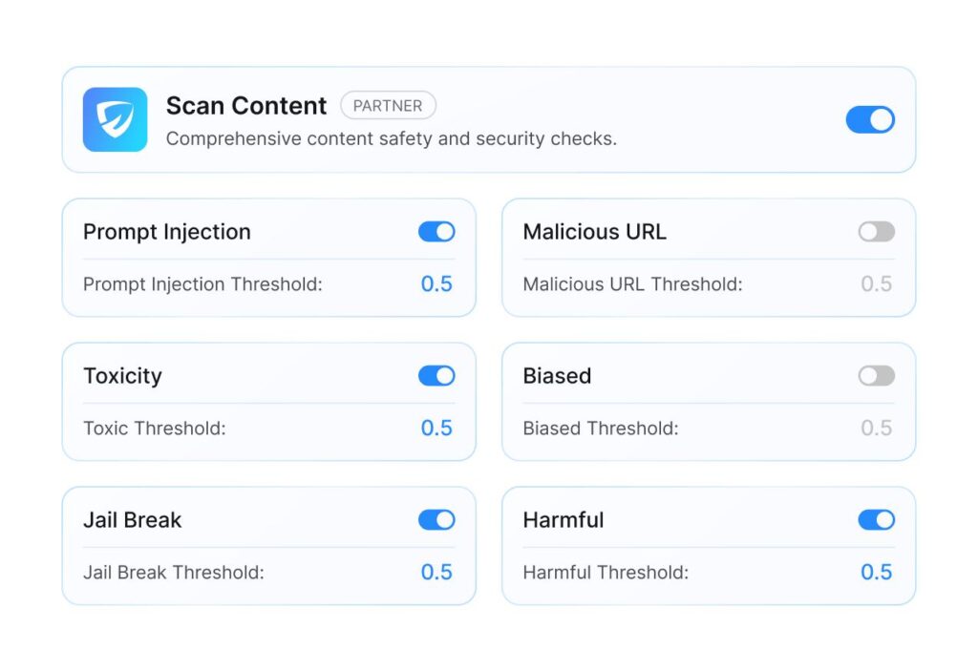Switch off the Jail Break toggle
The height and width of the screenshot is (670, 978).
(436, 520)
